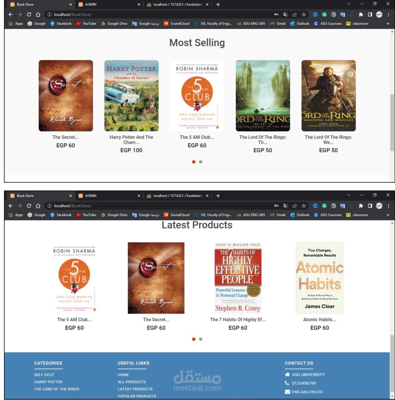Open Chrome three-dot menu in top browser window
The width and height of the screenshot is (395, 400).
[388, 15]
